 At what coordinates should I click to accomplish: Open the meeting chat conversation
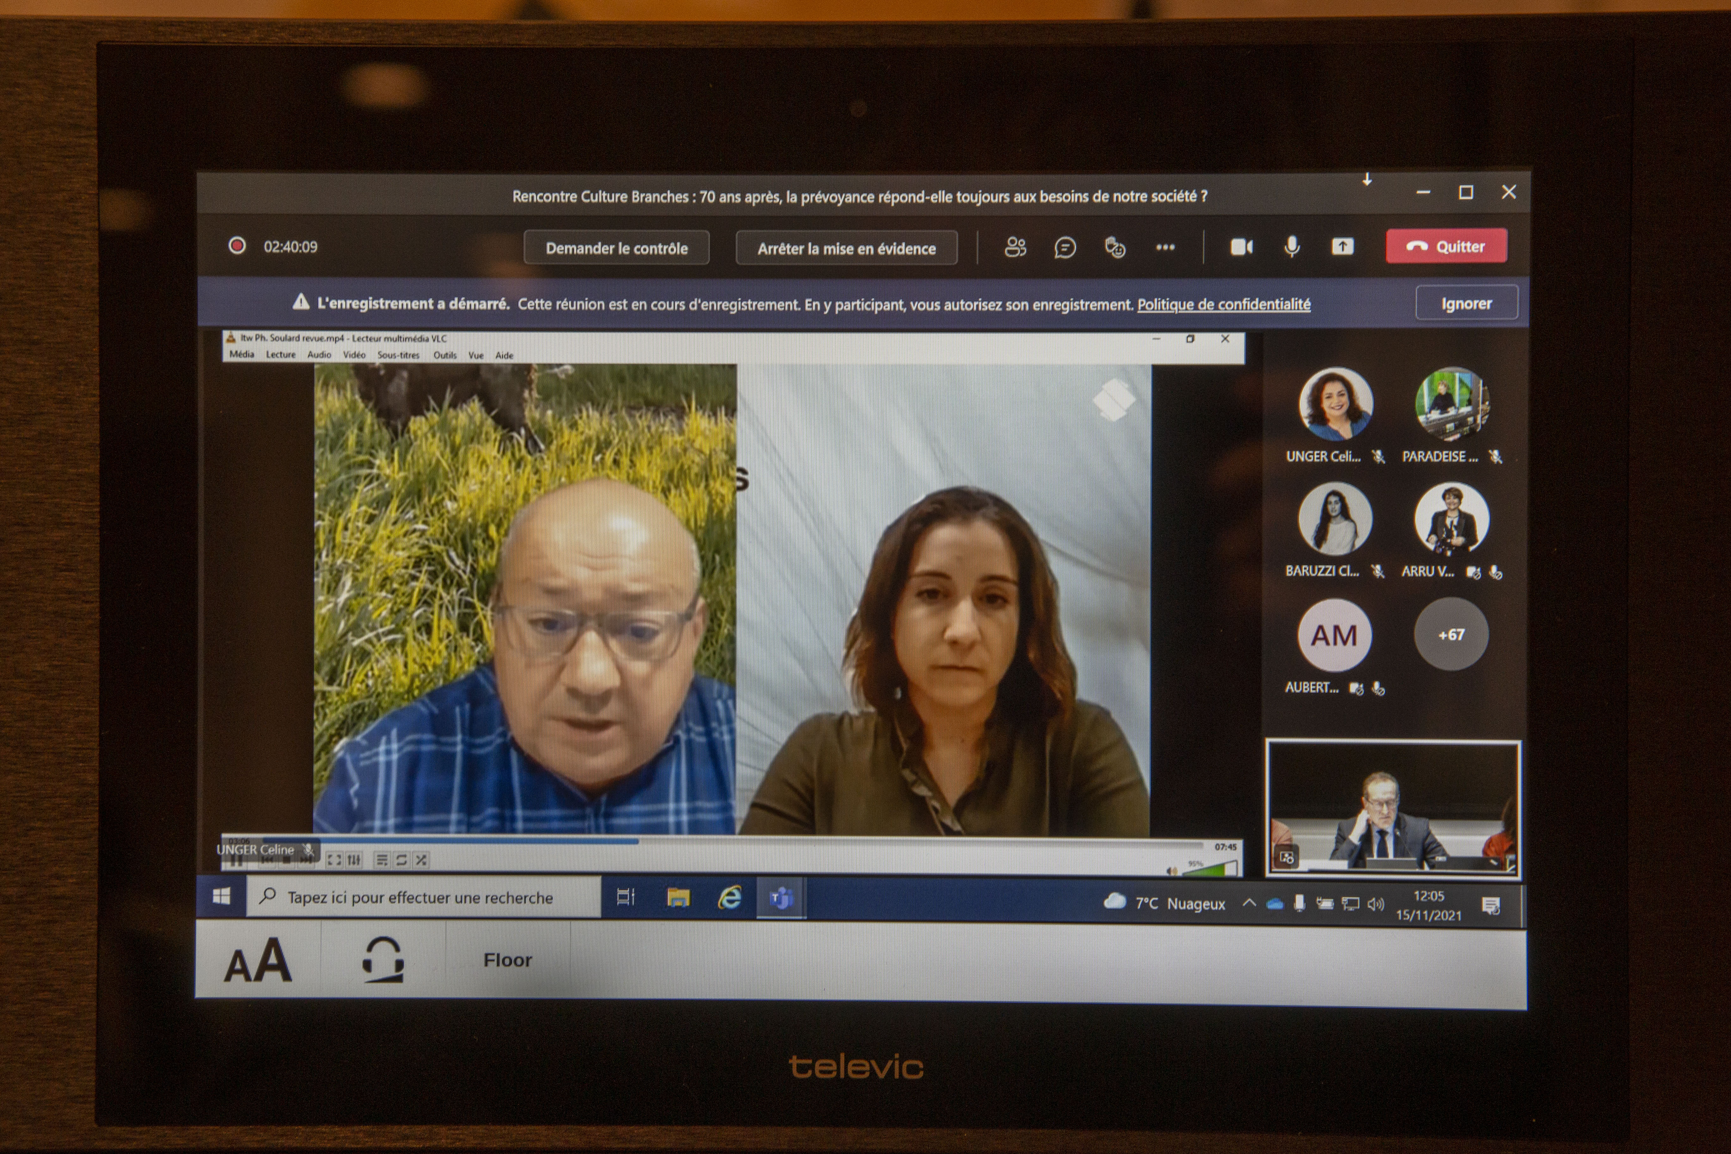pos(1065,247)
